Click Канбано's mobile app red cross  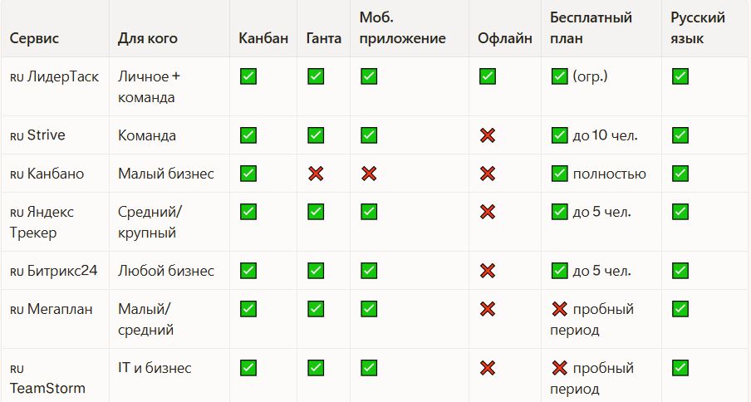coord(369,174)
